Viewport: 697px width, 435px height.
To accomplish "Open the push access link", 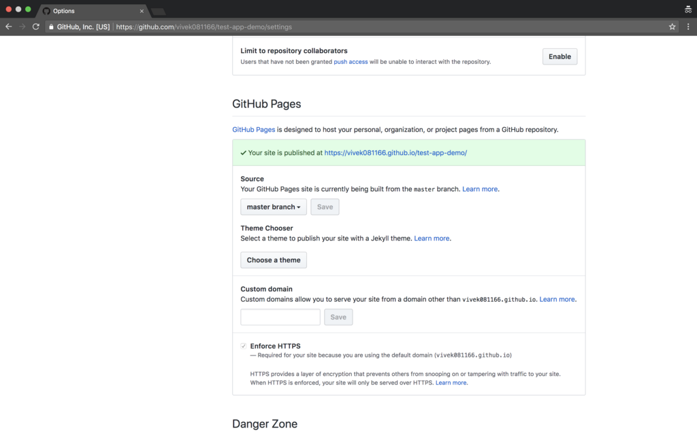I will click(x=351, y=62).
